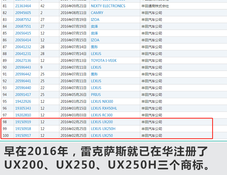This screenshot has height=175, width=227.
Task: Select applicant 丰田汽车公司 in the PRIUS row
Action: 152,95
